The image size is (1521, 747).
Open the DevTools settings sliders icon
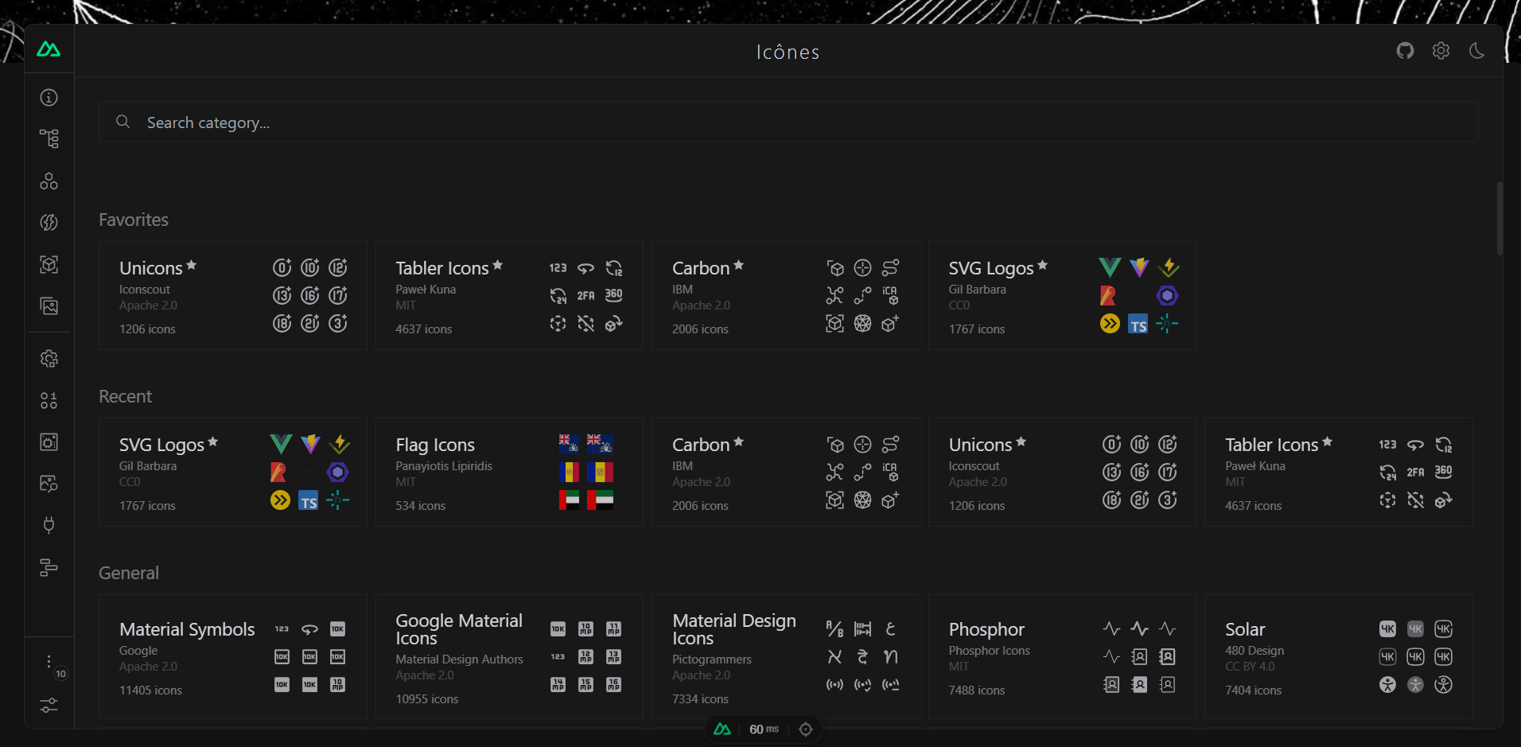49,706
